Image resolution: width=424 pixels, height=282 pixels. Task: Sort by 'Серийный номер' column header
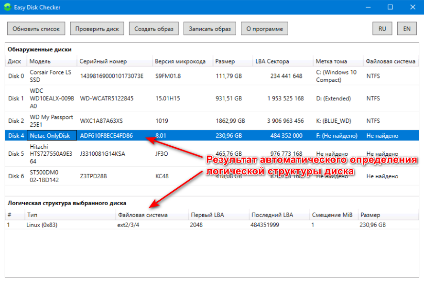(x=103, y=61)
